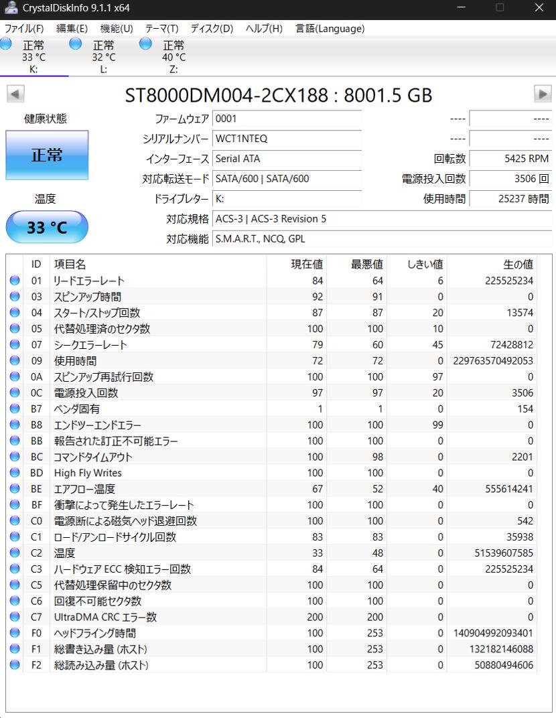Screen dimensions: 556x718
Task: Click the status icon for コマンドタイムアウト
Action: click(15, 457)
